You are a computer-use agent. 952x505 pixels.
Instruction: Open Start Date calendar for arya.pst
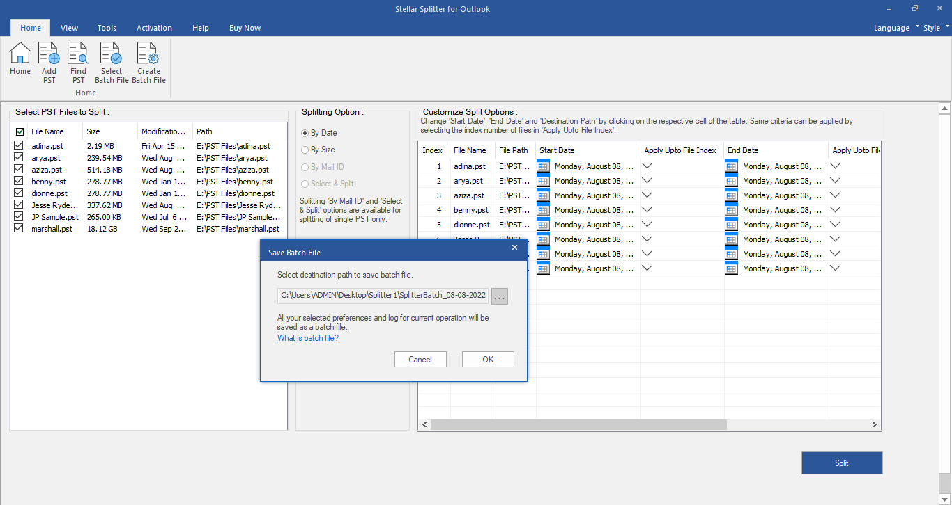tap(544, 181)
